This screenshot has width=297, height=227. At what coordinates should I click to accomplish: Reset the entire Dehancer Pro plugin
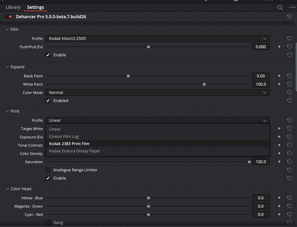(x=289, y=17)
